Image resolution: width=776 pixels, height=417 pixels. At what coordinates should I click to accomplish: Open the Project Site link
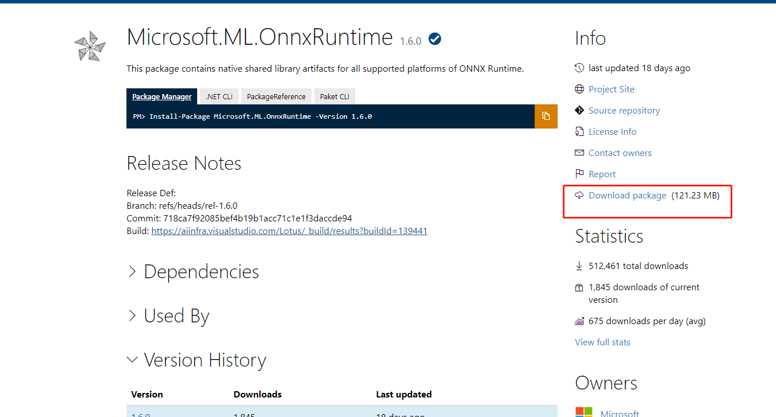tap(612, 89)
